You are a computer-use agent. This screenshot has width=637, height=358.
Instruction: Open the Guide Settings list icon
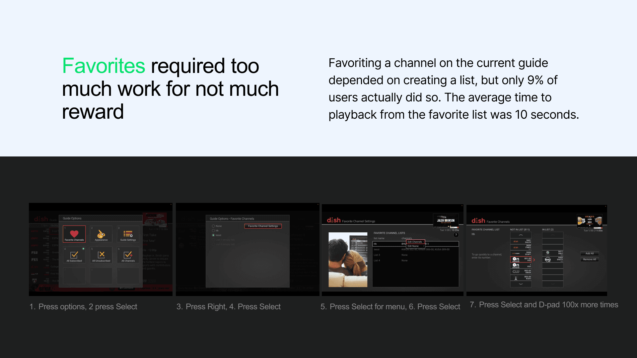128,234
